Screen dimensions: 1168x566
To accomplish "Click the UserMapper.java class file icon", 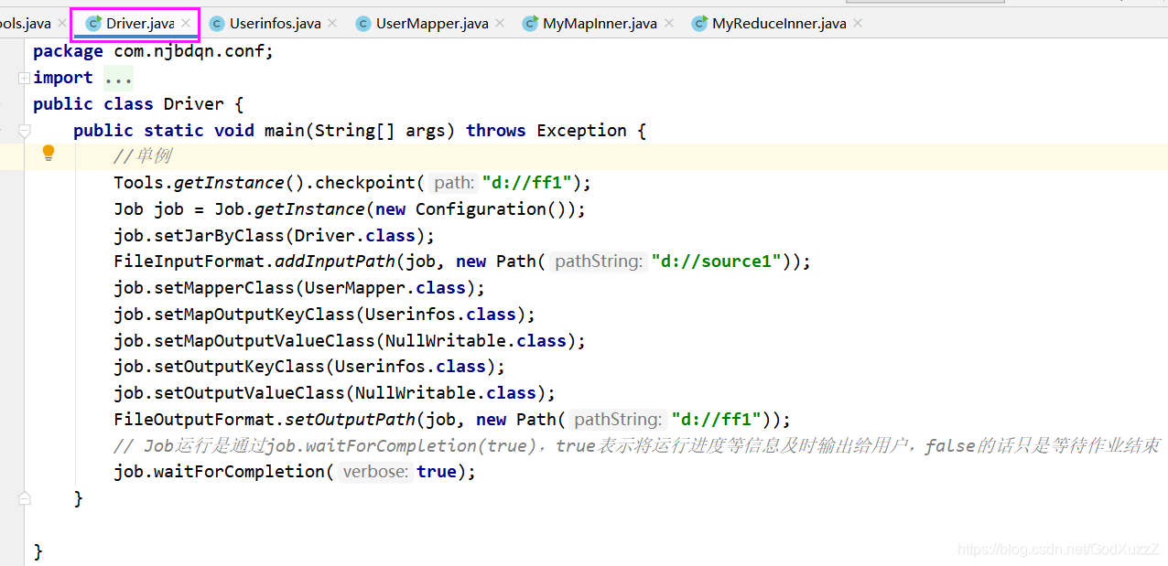I will pos(363,24).
